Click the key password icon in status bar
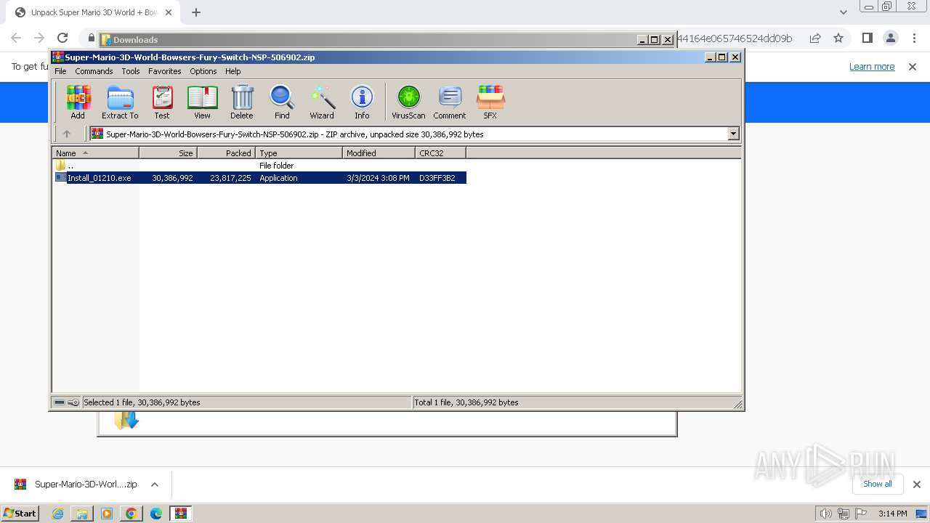 pos(73,402)
